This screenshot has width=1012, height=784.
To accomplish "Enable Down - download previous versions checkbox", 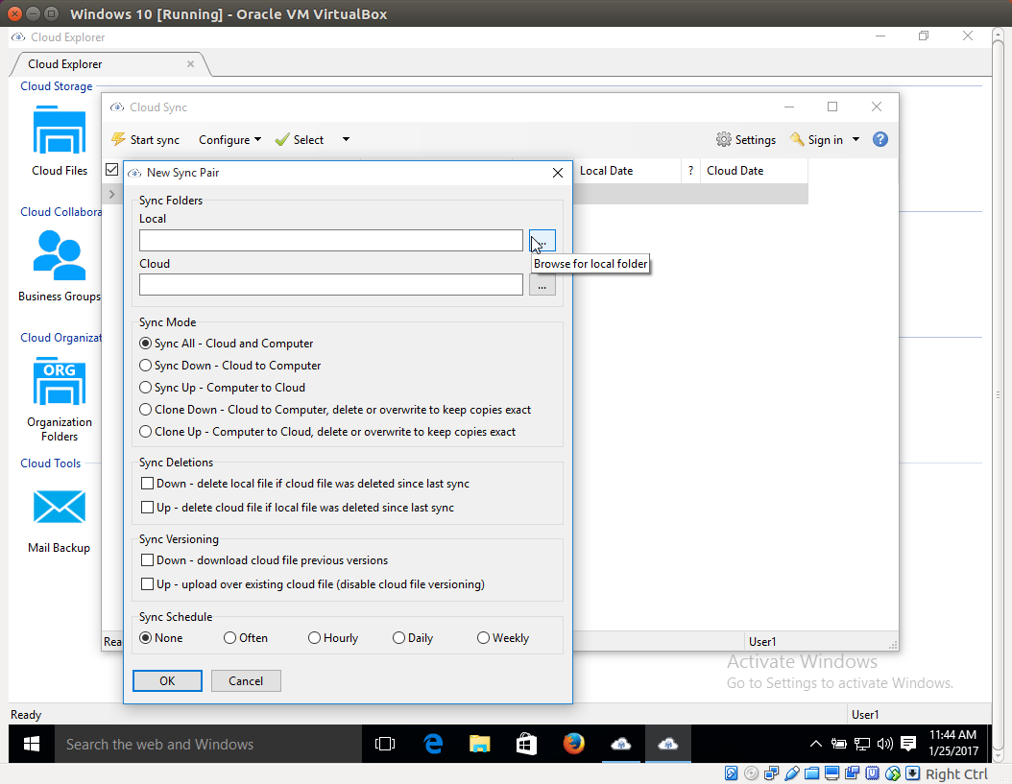I will click(147, 560).
